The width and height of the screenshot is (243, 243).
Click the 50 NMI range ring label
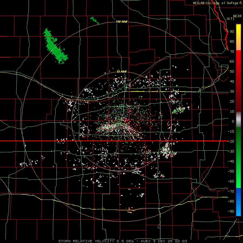122,72
